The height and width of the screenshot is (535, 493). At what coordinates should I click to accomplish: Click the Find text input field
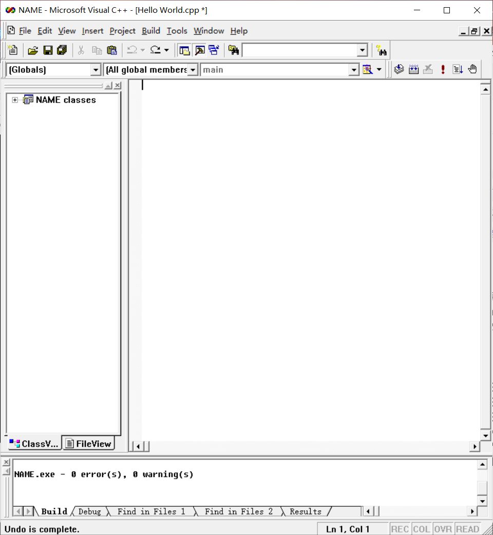click(299, 50)
